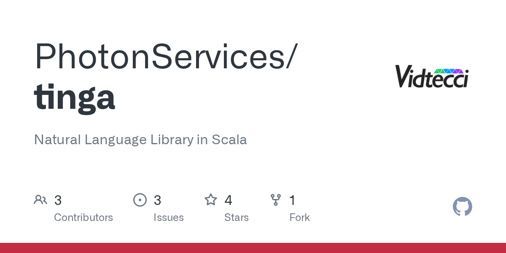Open the tinga repository name
Image resolution: width=506 pixels, height=253 pixels.
75,97
